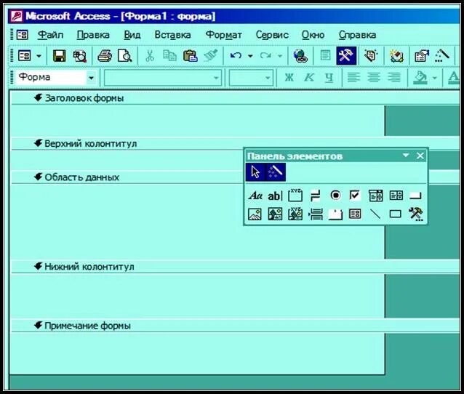Click the Copy icon

(x=169, y=55)
